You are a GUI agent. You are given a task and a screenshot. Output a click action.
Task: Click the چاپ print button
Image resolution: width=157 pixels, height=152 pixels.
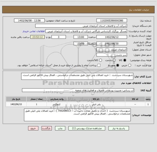pyautogui.click(x=60, y=128)
